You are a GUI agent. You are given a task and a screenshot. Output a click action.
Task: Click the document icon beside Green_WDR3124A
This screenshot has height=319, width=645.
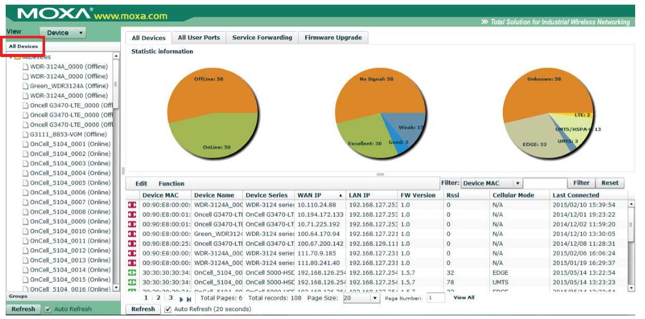point(25,86)
